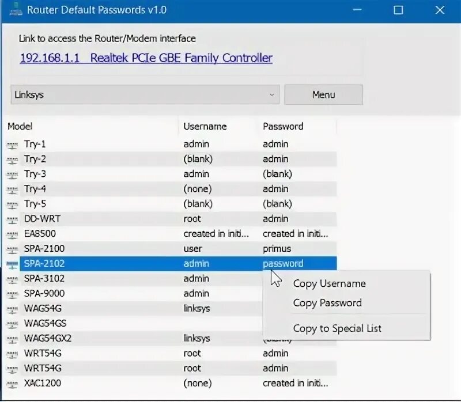Select the Try-4 row
Screen dimensions: 461x402
click(171, 189)
